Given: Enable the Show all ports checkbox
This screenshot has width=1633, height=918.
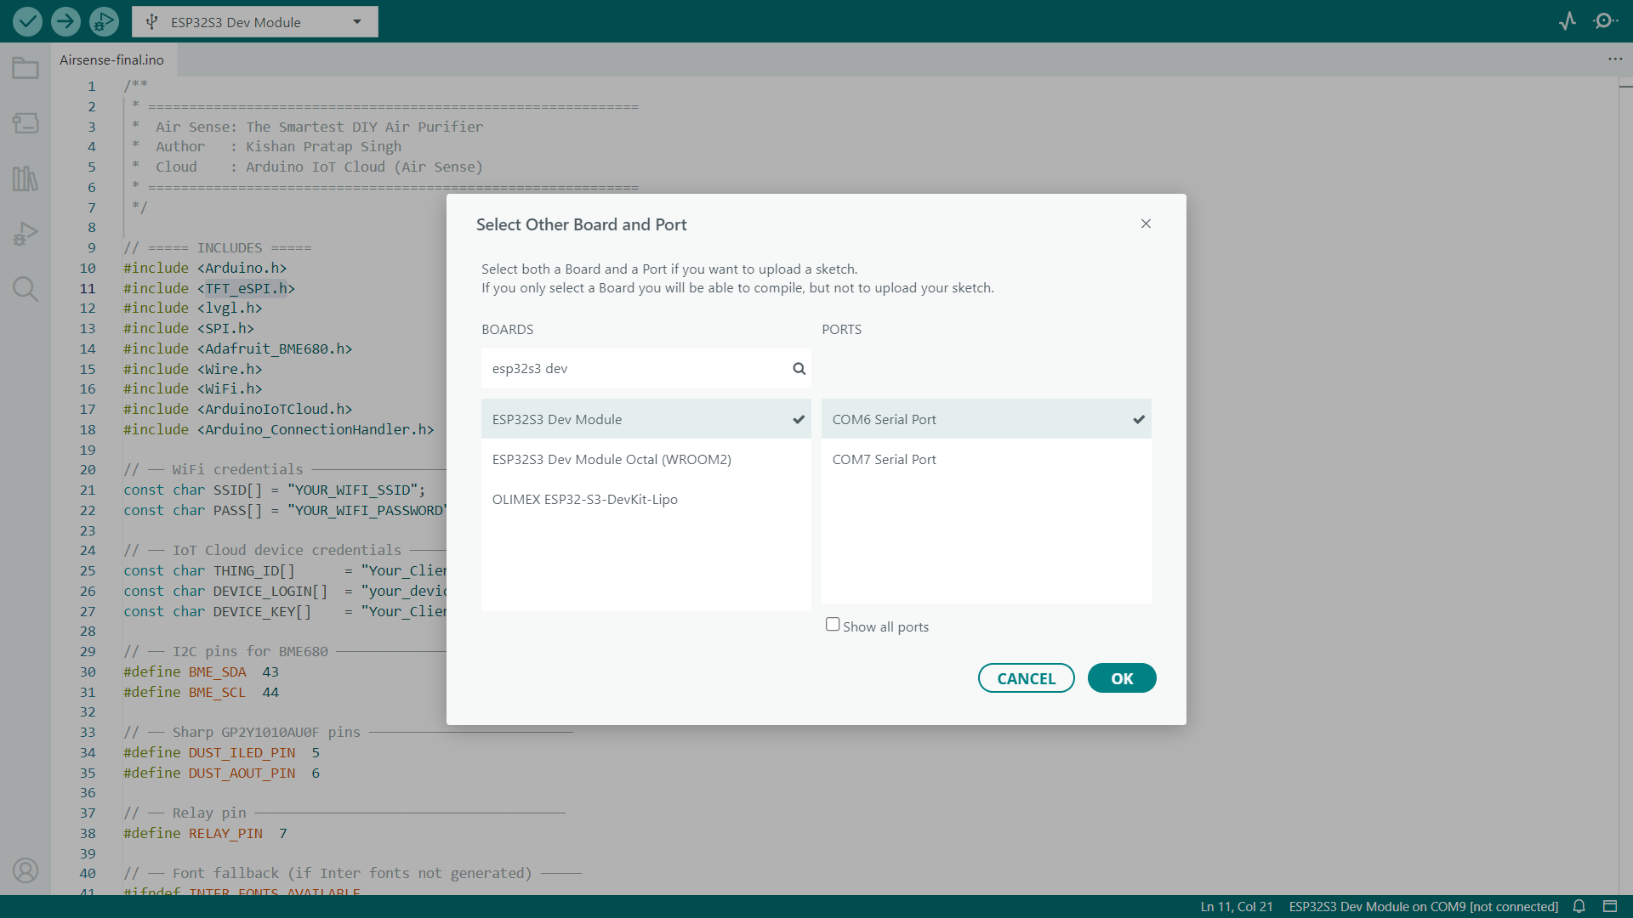Looking at the screenshot, I should point(833,625).
